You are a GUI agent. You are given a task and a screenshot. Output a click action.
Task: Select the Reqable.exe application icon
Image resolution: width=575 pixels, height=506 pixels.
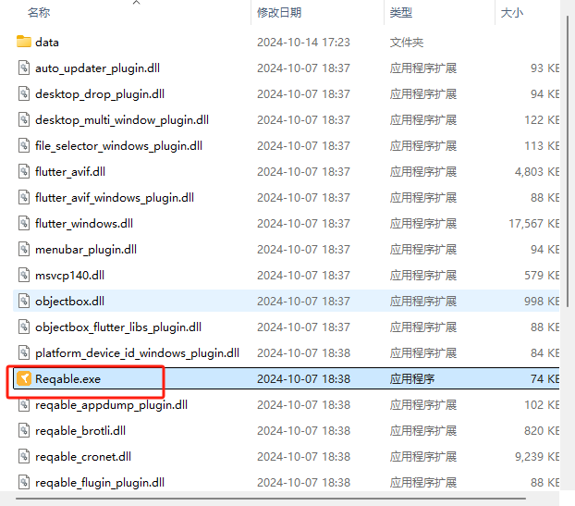24,378
